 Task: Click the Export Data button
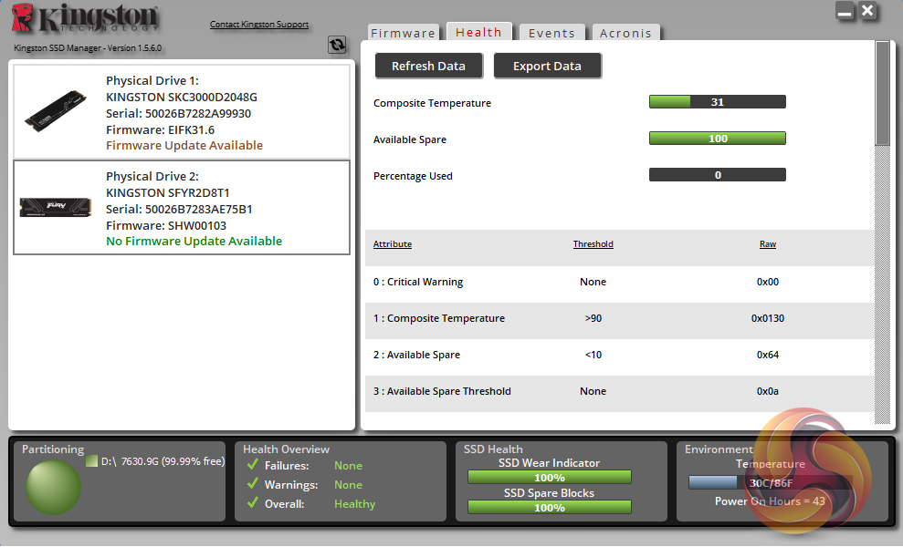(x=547, y=67)
